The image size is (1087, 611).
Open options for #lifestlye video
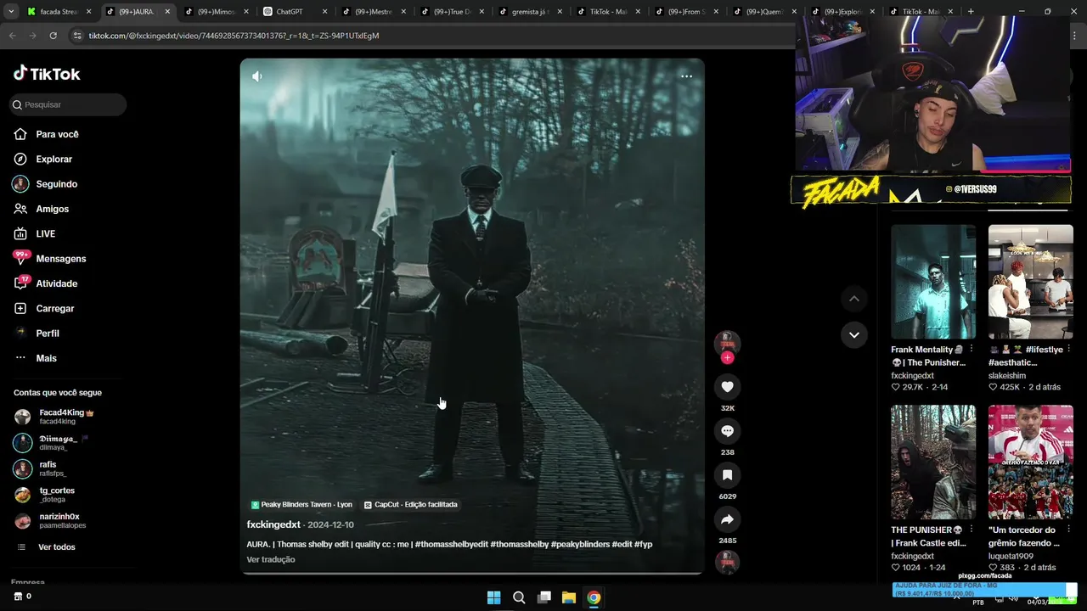pyautogui.click(x=1068, y=350)
